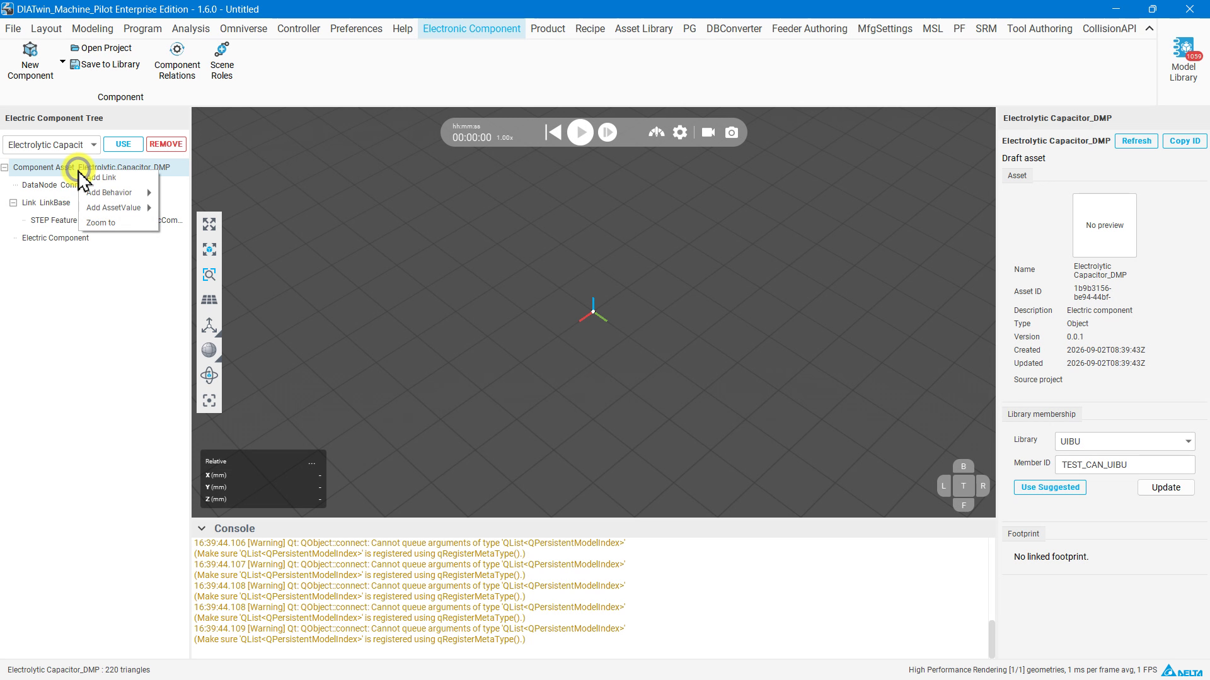This screenshot has width=1210, height=680.
Task: Open the Preferences menu
Action: pyautogui.click(x=356, y=28)
